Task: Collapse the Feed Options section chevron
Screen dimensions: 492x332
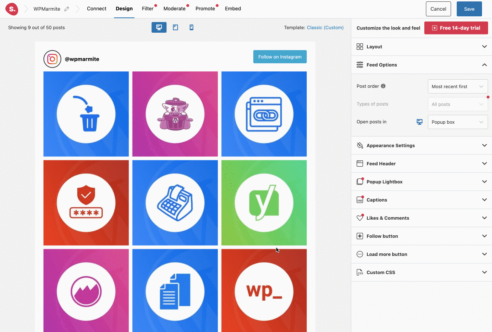Action: (x=485, y=65)
